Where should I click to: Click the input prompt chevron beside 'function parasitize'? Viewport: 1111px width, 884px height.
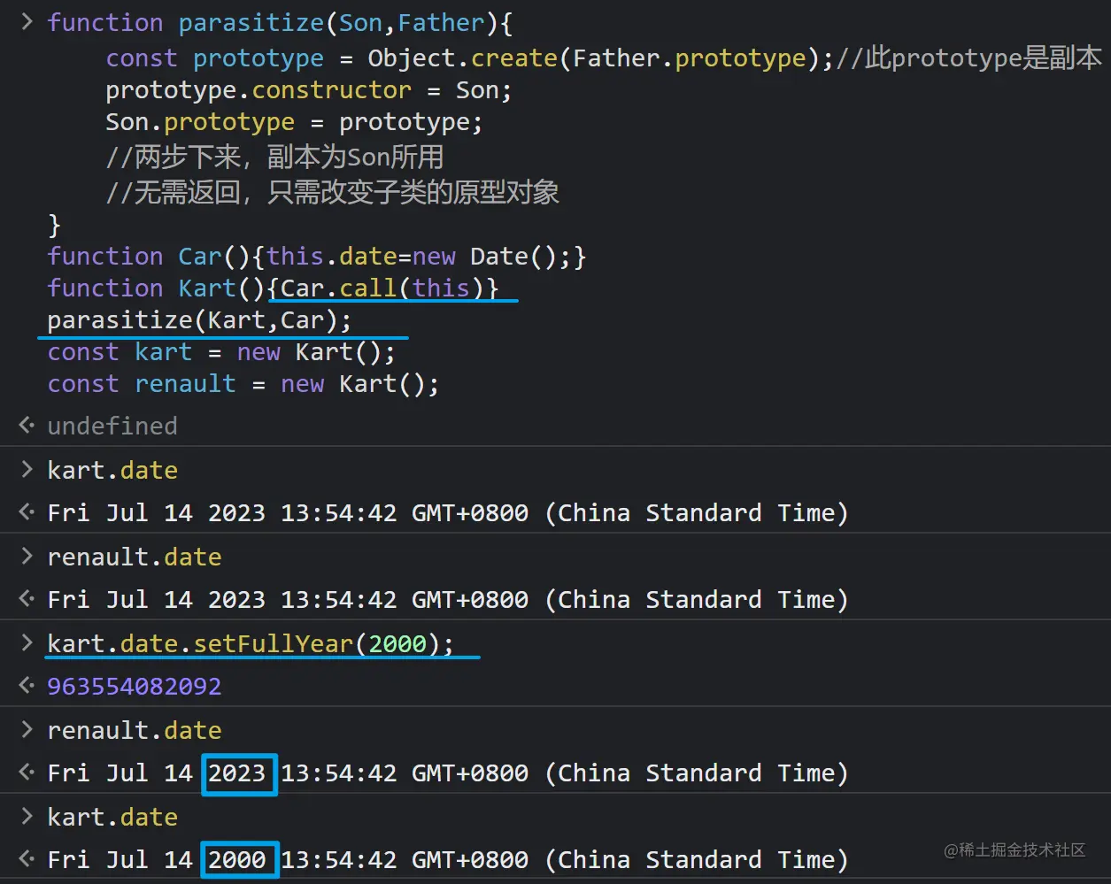point(27,22)
